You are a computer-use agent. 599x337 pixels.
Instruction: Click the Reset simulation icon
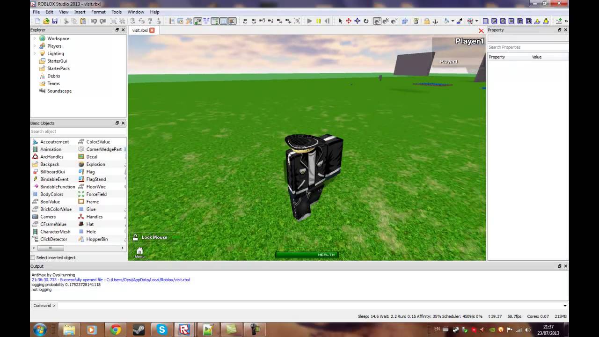327,21
